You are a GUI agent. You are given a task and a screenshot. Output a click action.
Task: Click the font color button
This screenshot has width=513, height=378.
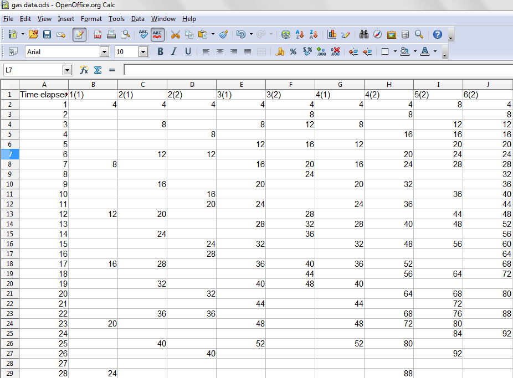(x=425, y=52)
